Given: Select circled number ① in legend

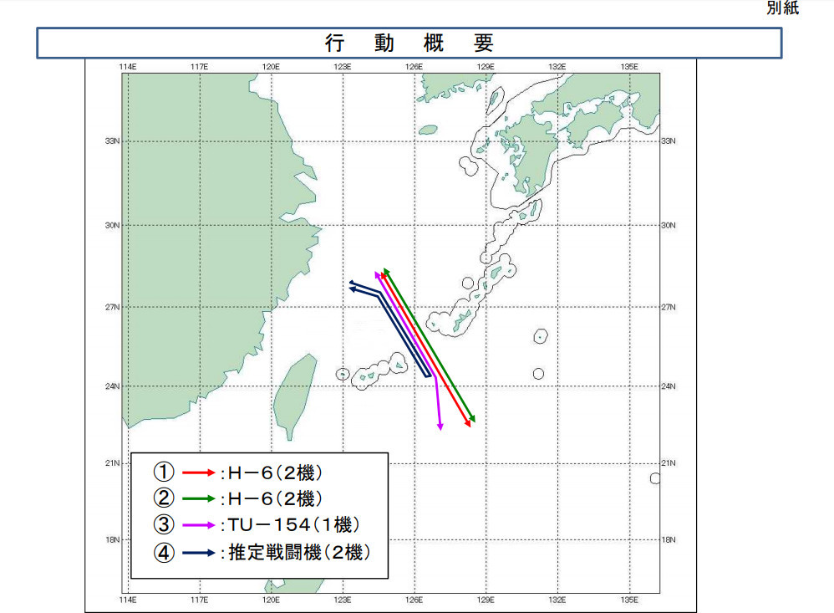Looking at the screenshot, I should pyautogui.click(x=164, y=472).
